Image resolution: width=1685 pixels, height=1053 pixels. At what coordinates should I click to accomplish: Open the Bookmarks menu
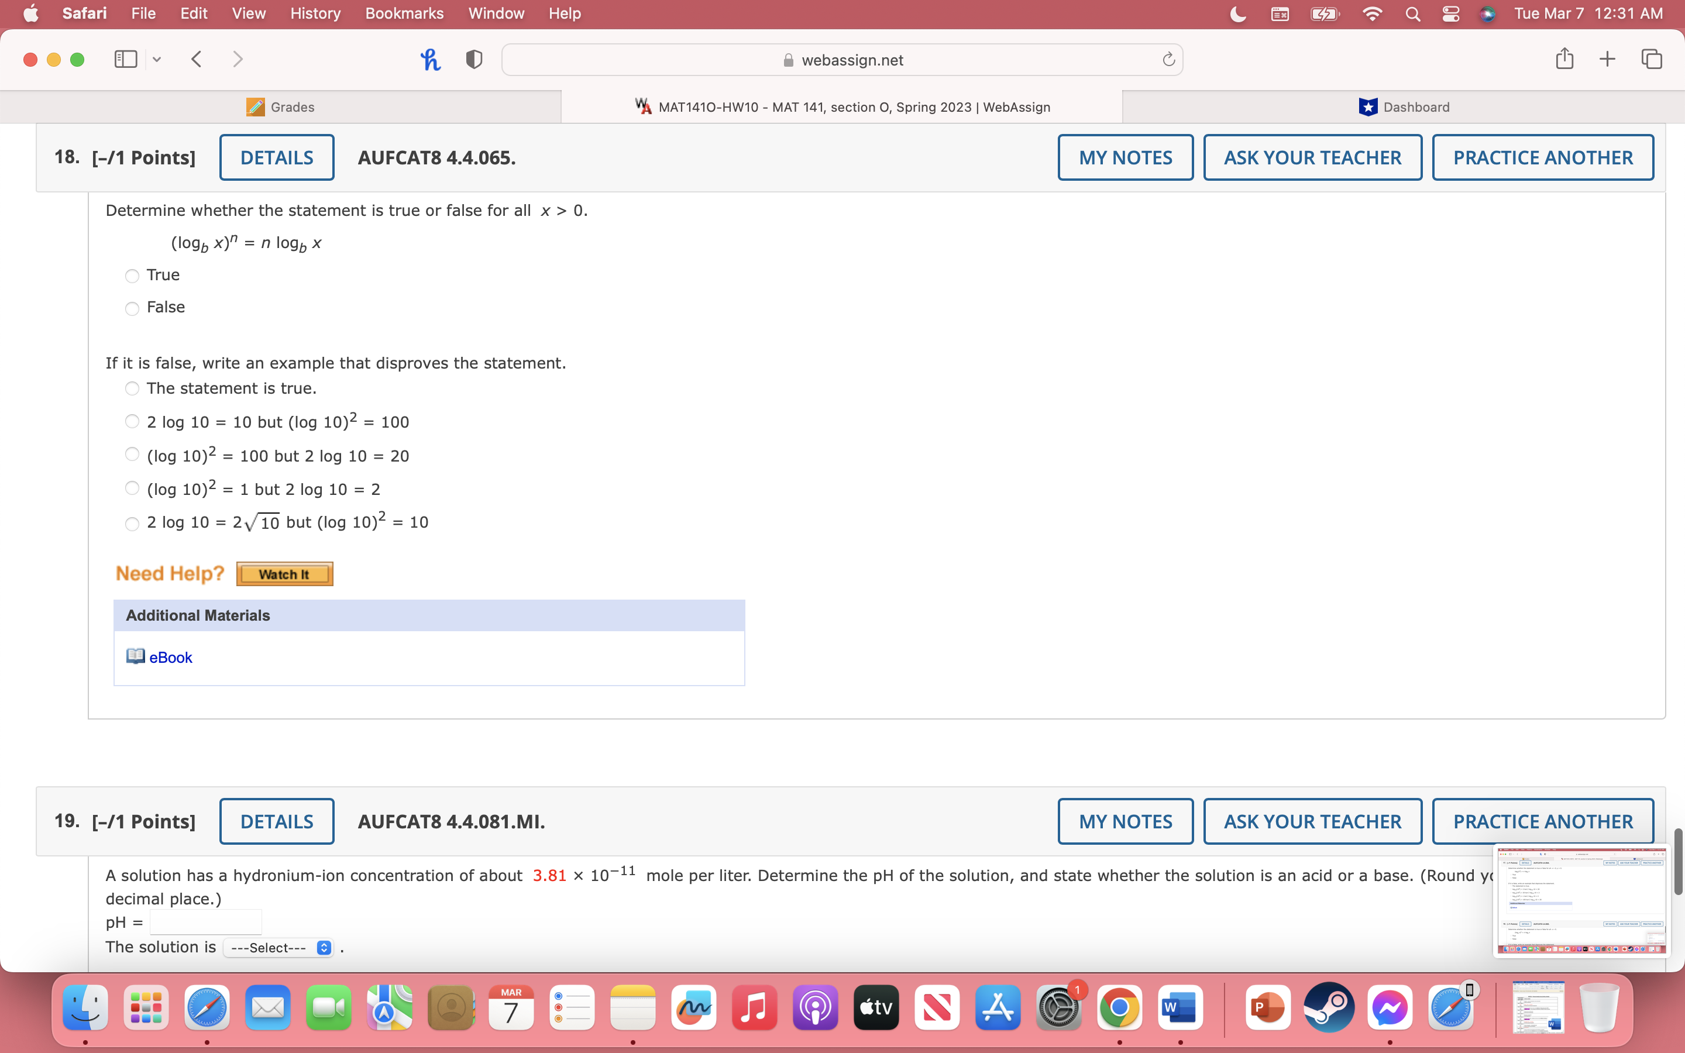tap(404, 14)
